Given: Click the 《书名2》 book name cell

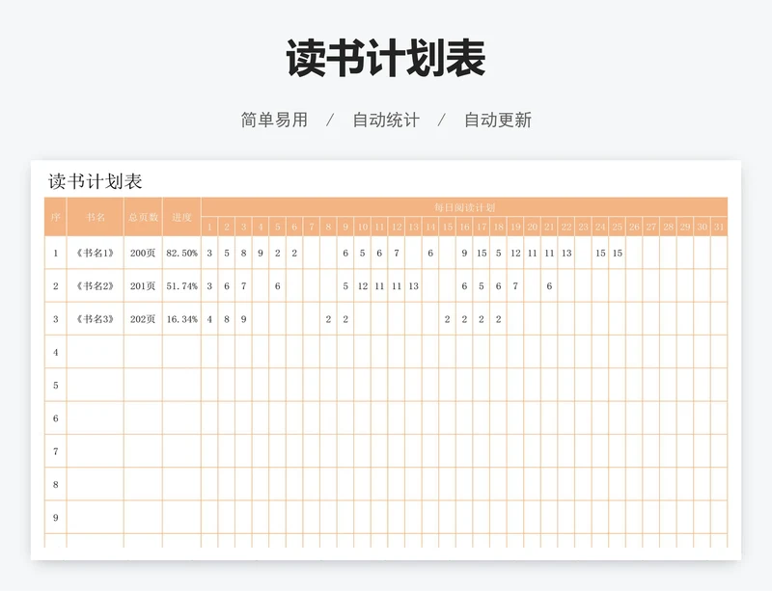Looking at the screenshot, I should point(96,286).
